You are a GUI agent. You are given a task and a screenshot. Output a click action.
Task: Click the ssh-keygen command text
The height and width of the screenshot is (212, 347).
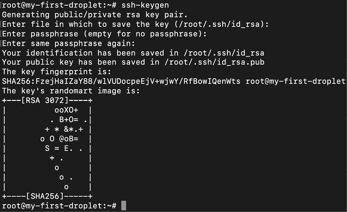click(x=145, y=6)
